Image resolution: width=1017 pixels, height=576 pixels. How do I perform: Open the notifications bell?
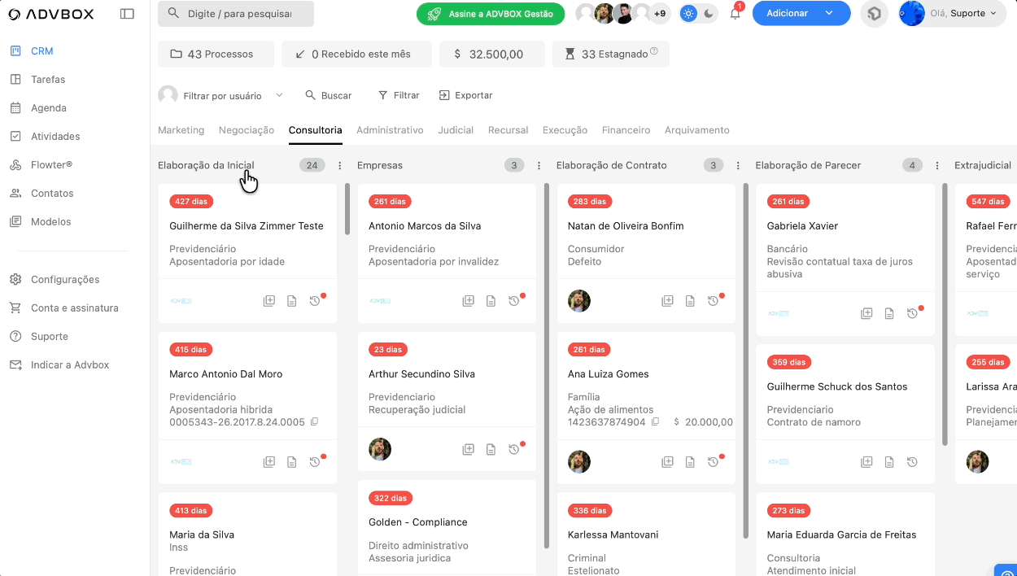[735, 14]
